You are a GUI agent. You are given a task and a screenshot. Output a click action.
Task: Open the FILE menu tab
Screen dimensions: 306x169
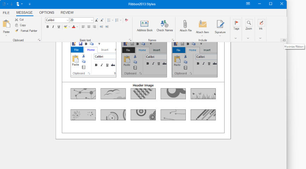click(x=6, y=12)
